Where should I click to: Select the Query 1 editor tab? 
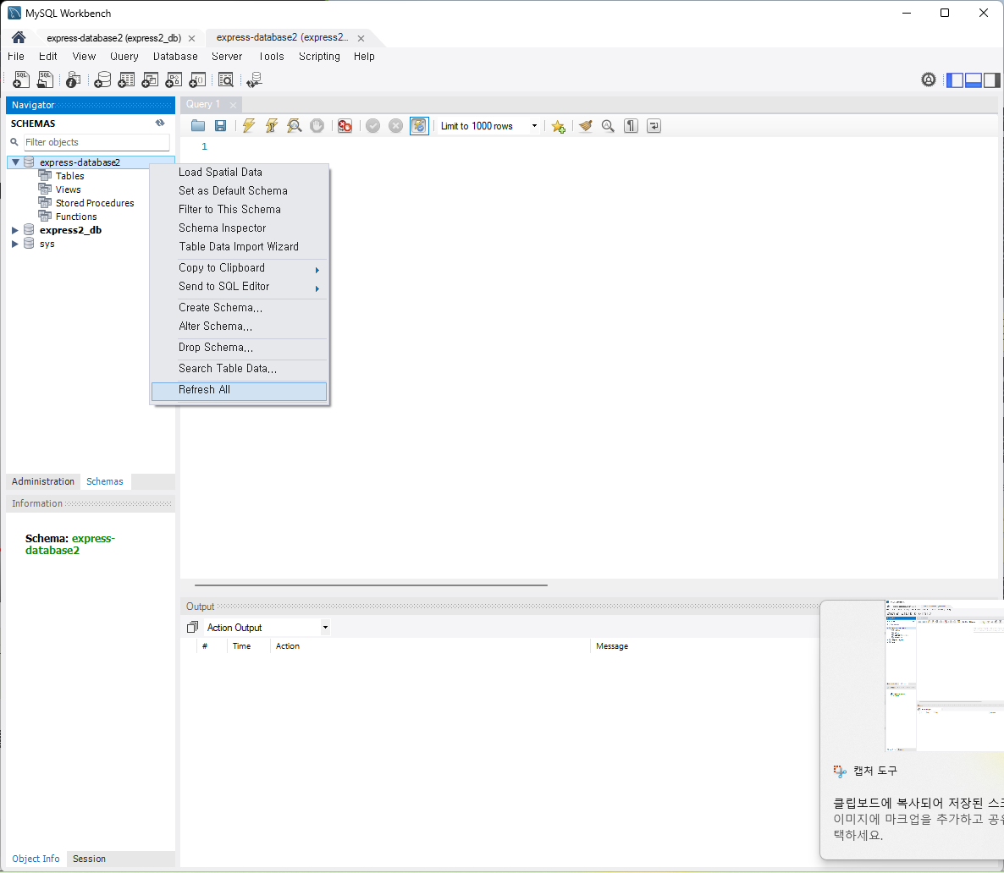tap(203, 104)
